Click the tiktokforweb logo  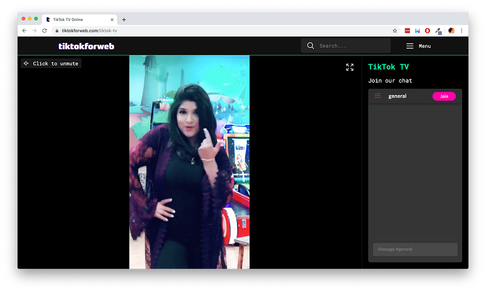tap(86, 46)
